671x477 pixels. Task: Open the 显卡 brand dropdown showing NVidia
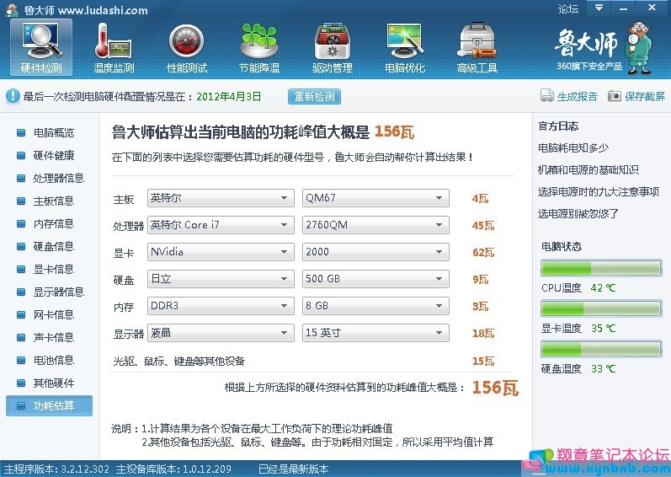(x=221, y=252)
